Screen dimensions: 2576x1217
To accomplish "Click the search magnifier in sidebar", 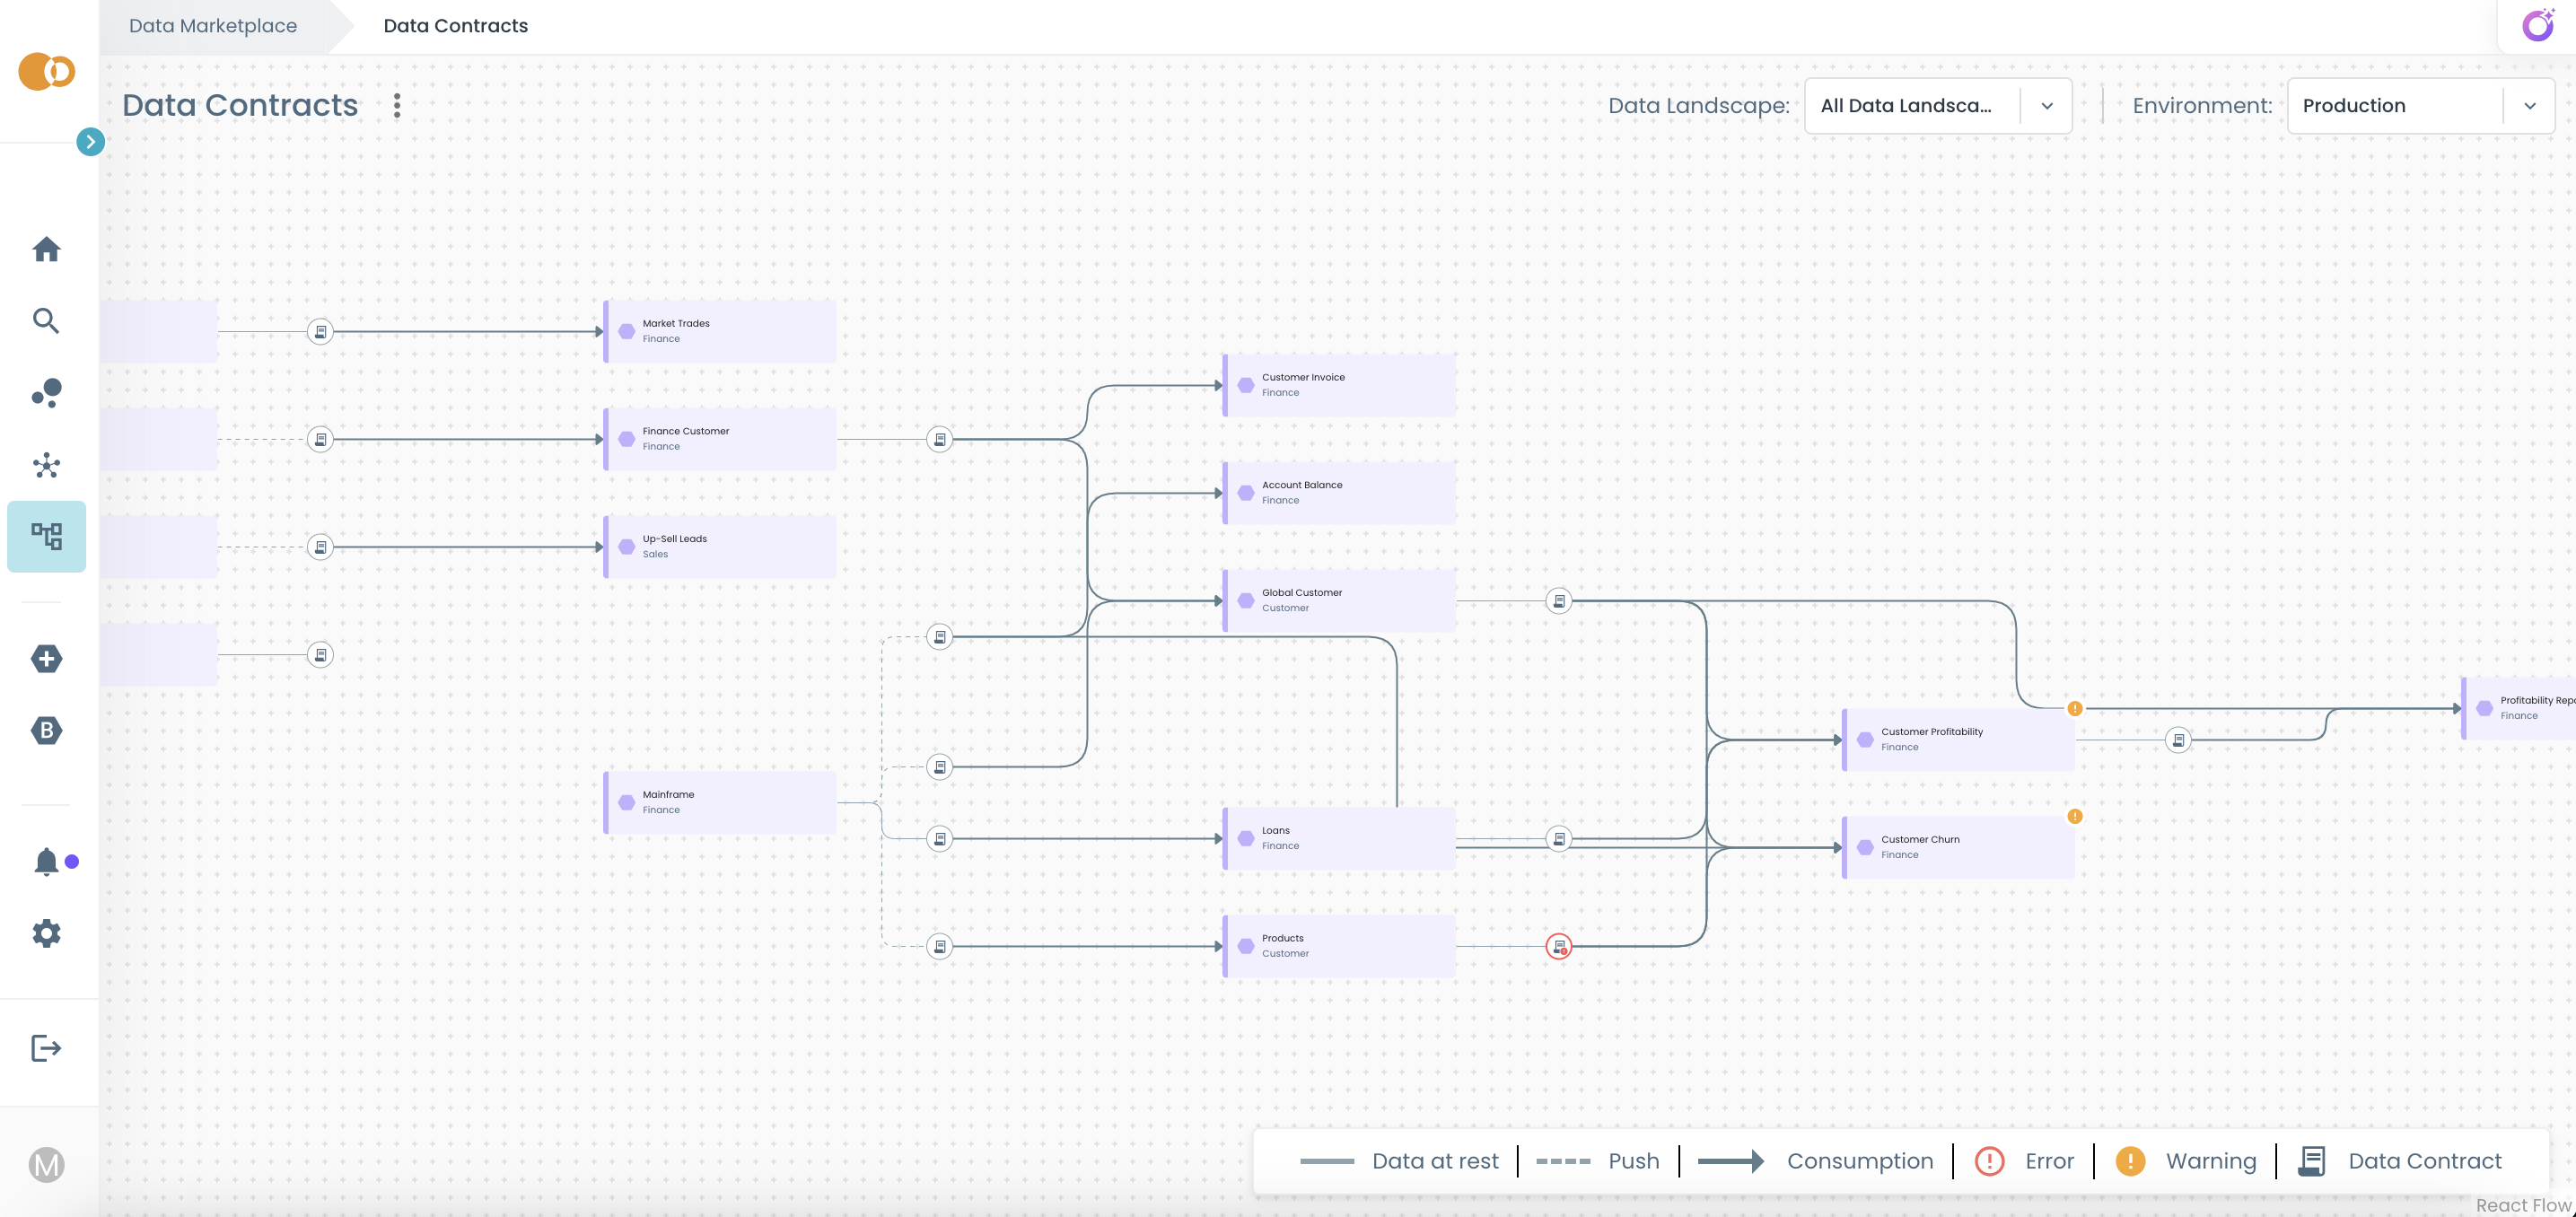I will coord(46,321).
